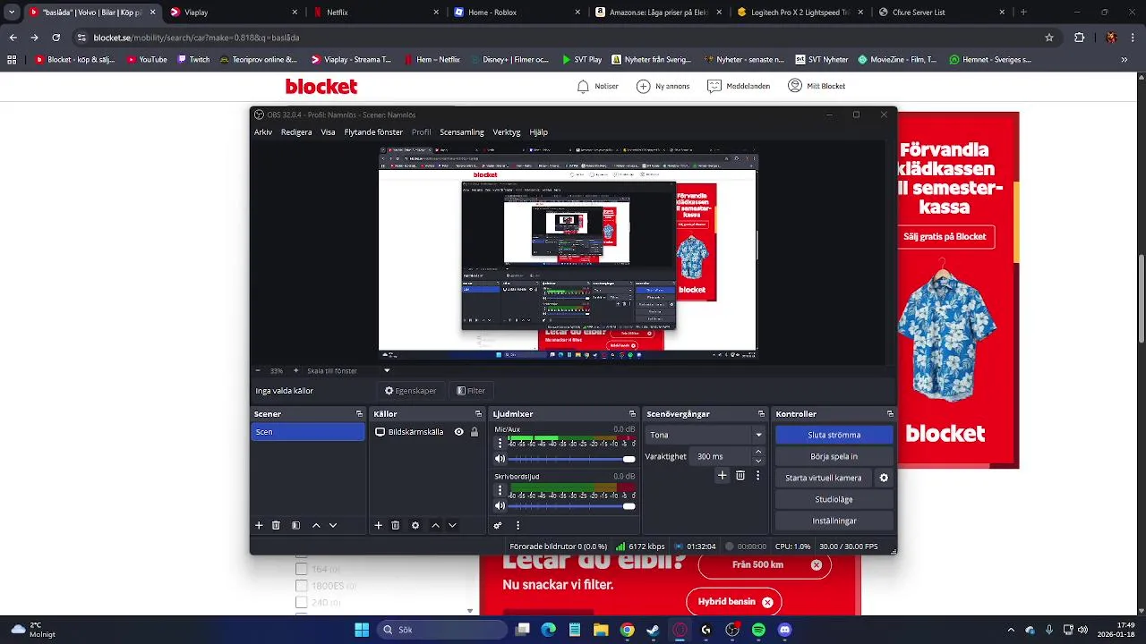Remove the selected scene with the trash icon
This screenshot has height=644, width=1146.
(276, 525)
